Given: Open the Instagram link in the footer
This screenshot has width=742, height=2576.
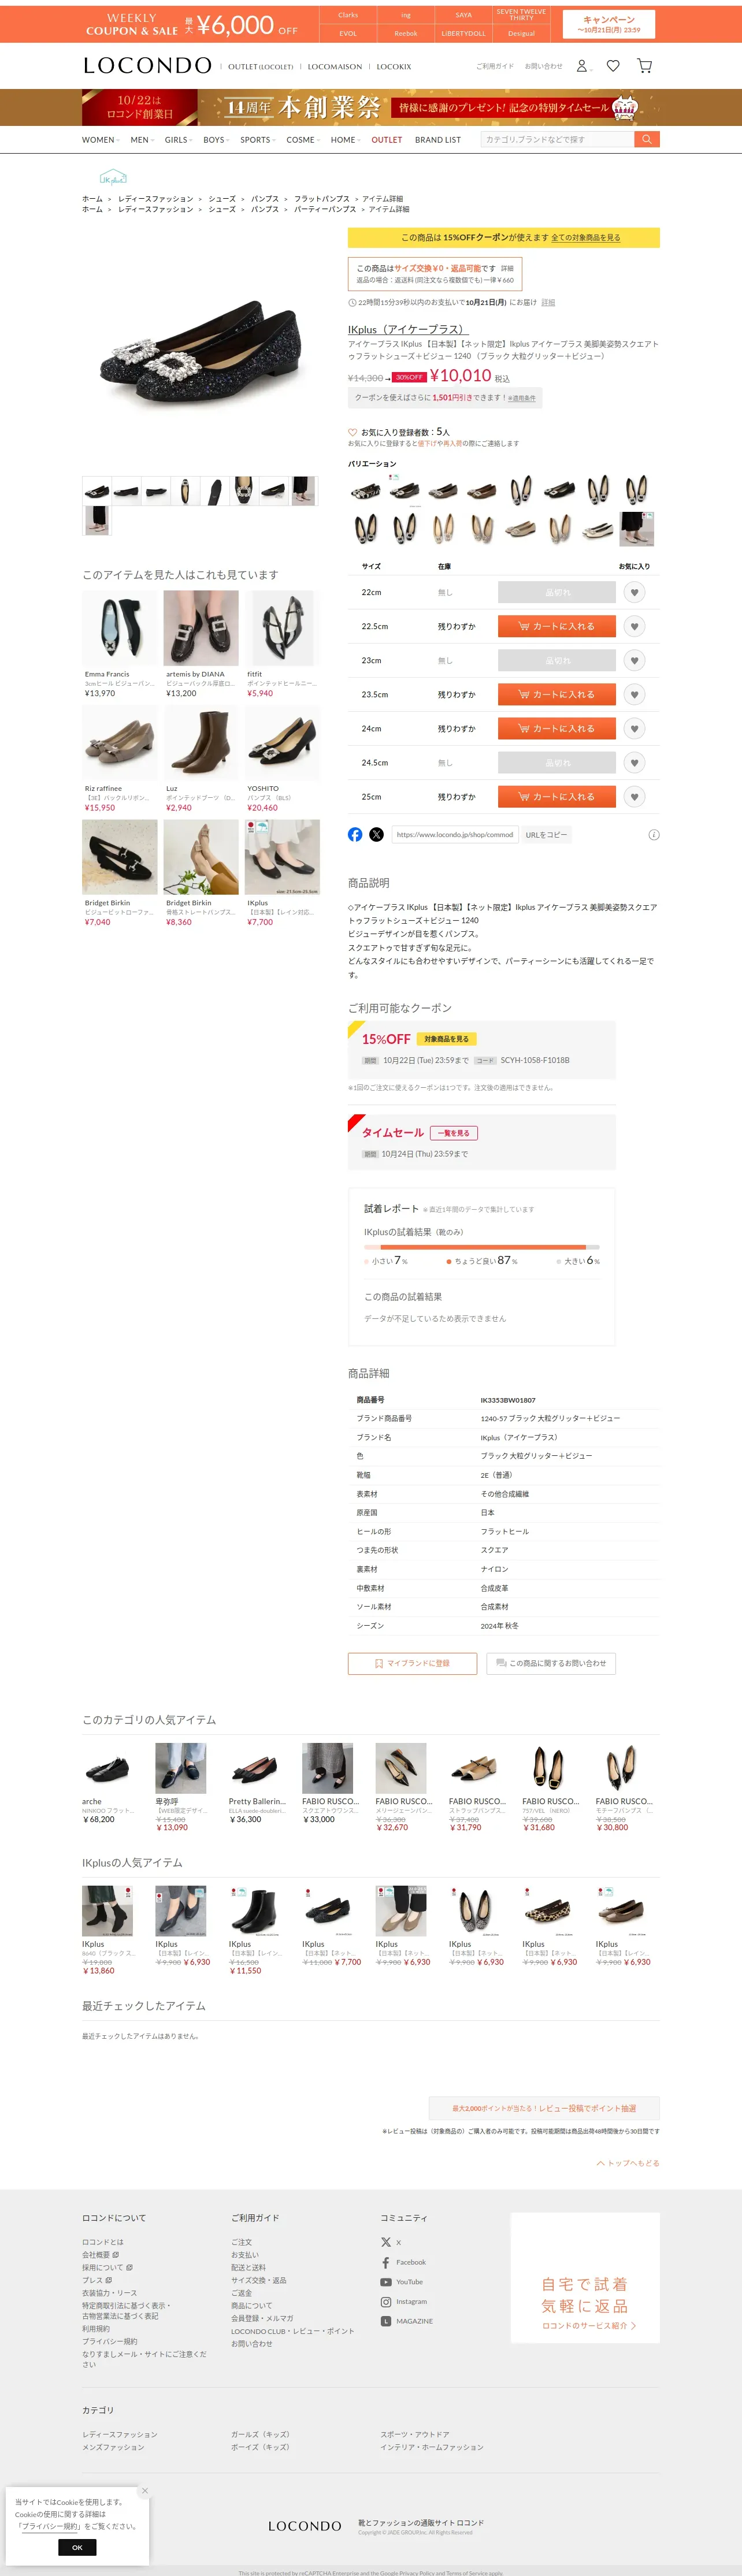Looking at the screenshot, I should point(404,2301).
